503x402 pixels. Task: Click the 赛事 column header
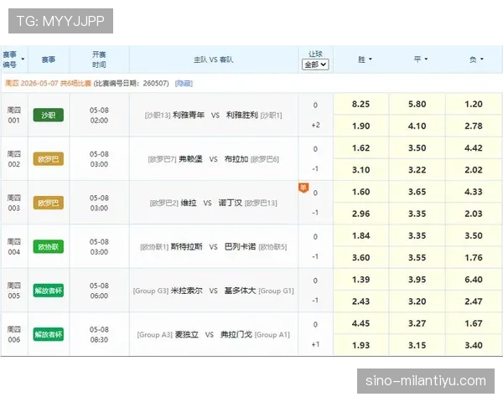49,59
